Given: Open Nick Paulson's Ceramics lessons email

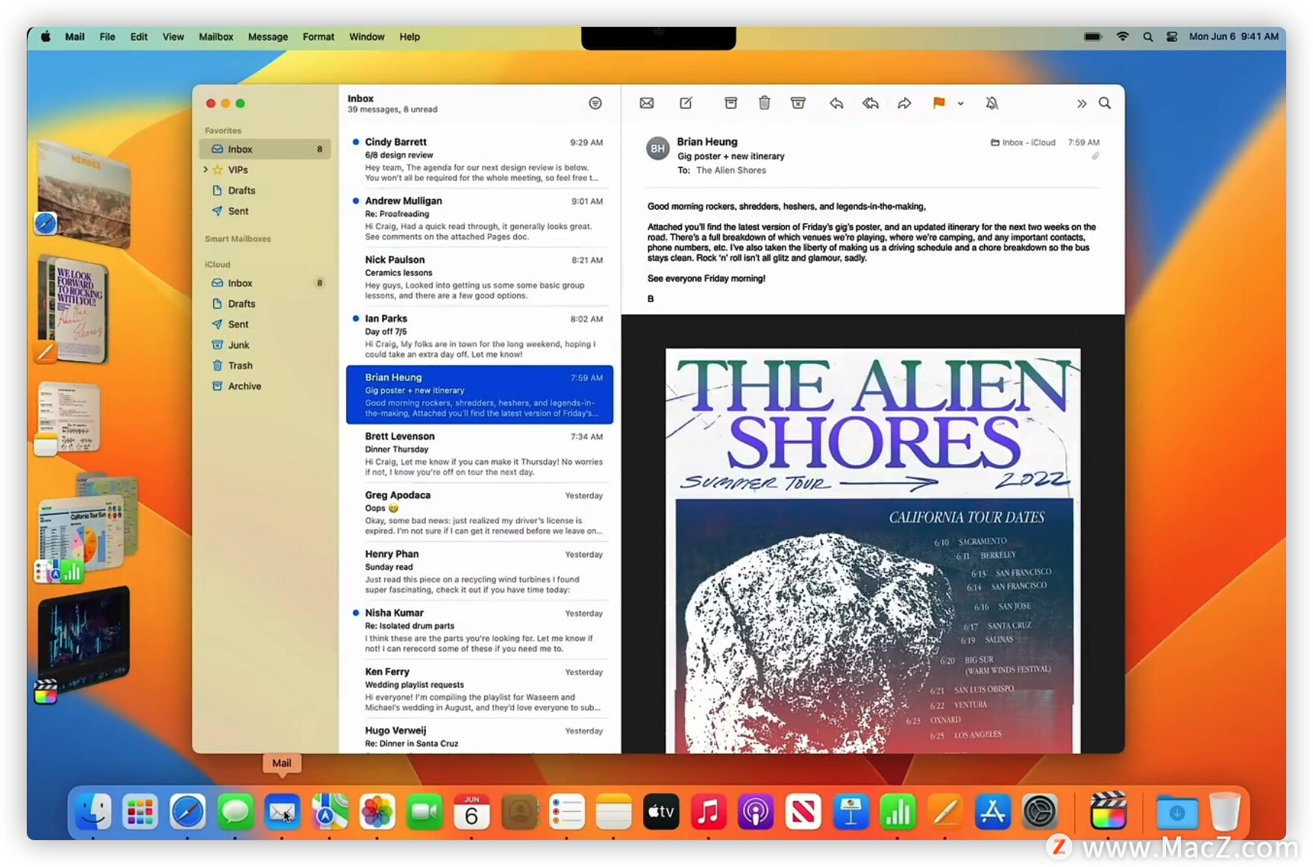Looking at the screenshot, I should click(480, 278).
